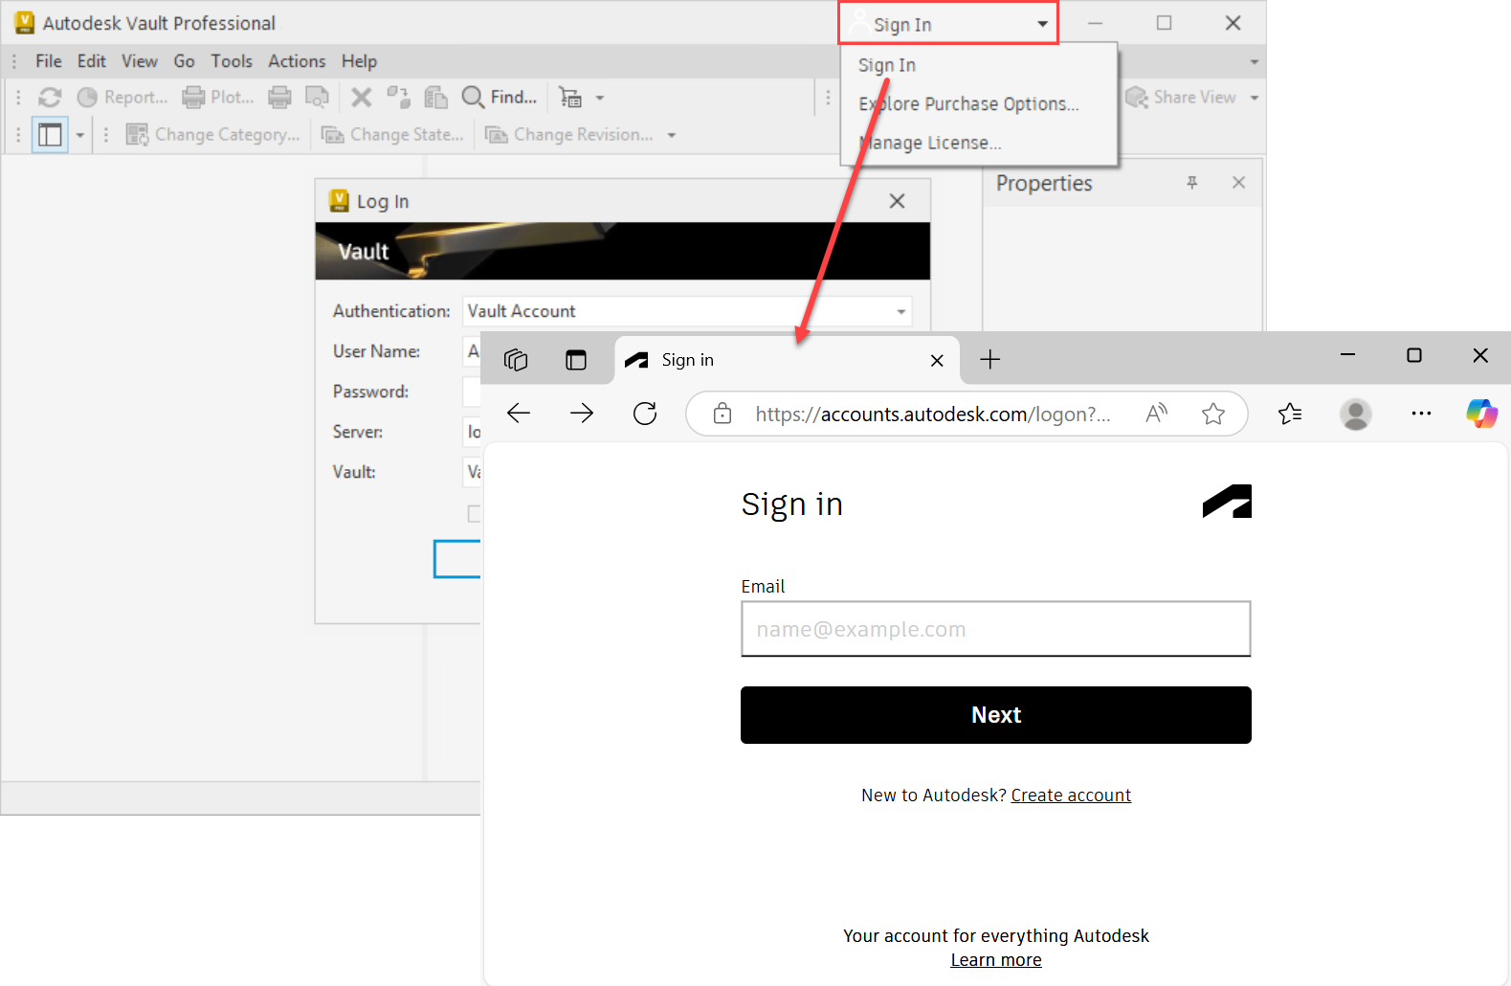Click Learn more link
The width and height of the screenshot is (1511, 986).
point(995,960)
